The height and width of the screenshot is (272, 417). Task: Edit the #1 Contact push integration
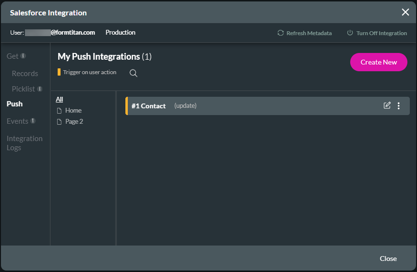pos(387,105)
